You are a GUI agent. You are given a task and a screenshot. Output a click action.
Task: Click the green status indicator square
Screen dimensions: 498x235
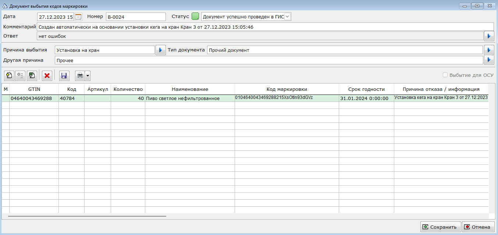pyautogui.click(x=195, y=17)
